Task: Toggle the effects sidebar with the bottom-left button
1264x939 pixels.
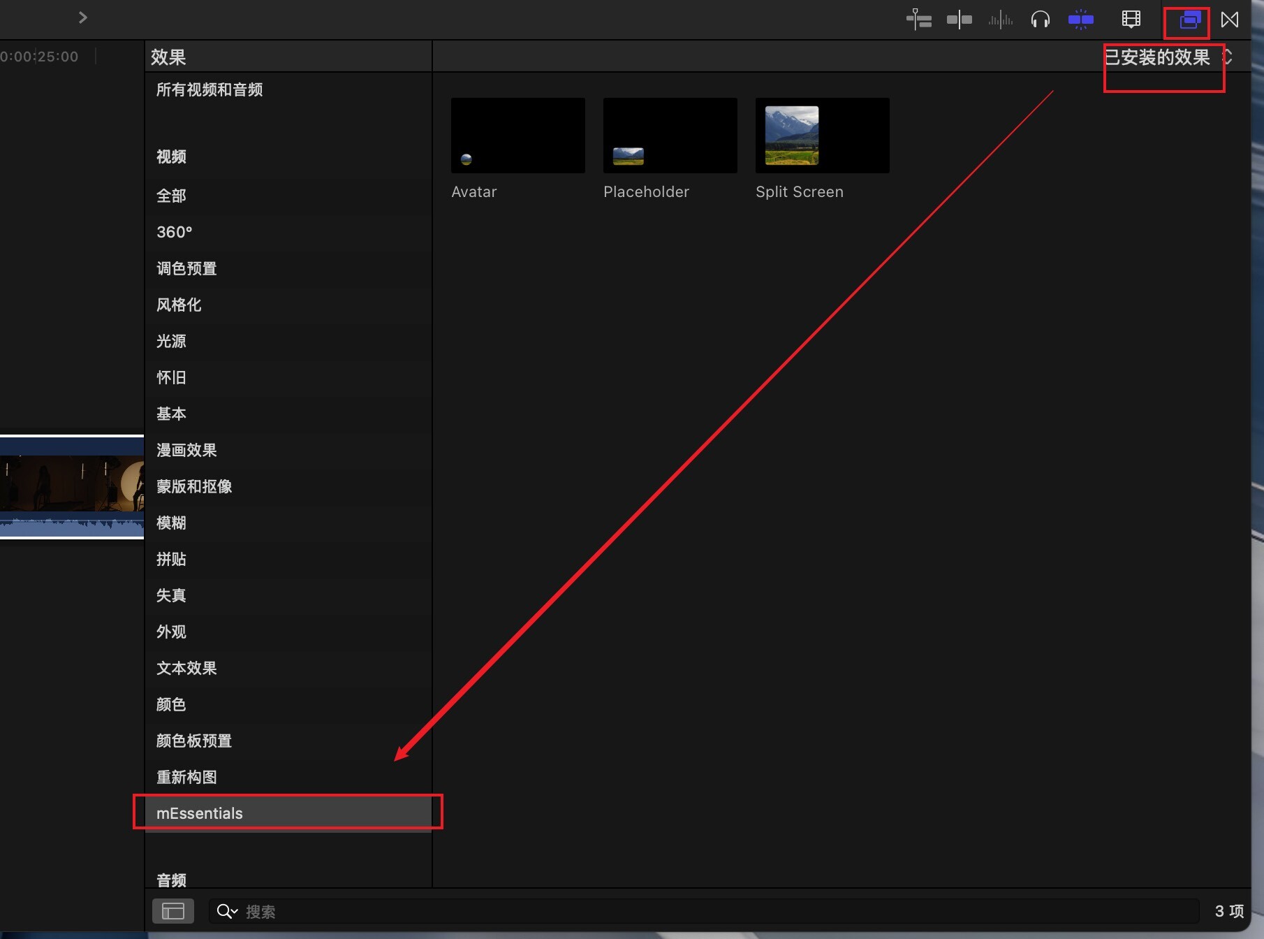Action: 173,911
